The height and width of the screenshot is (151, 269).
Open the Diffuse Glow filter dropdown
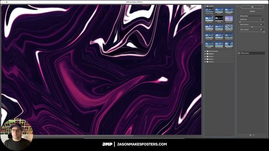click(x=251, y=16)
